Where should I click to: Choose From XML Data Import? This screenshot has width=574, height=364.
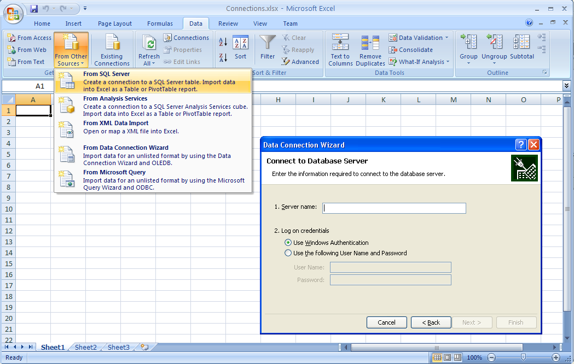click(x=153, y=130)
